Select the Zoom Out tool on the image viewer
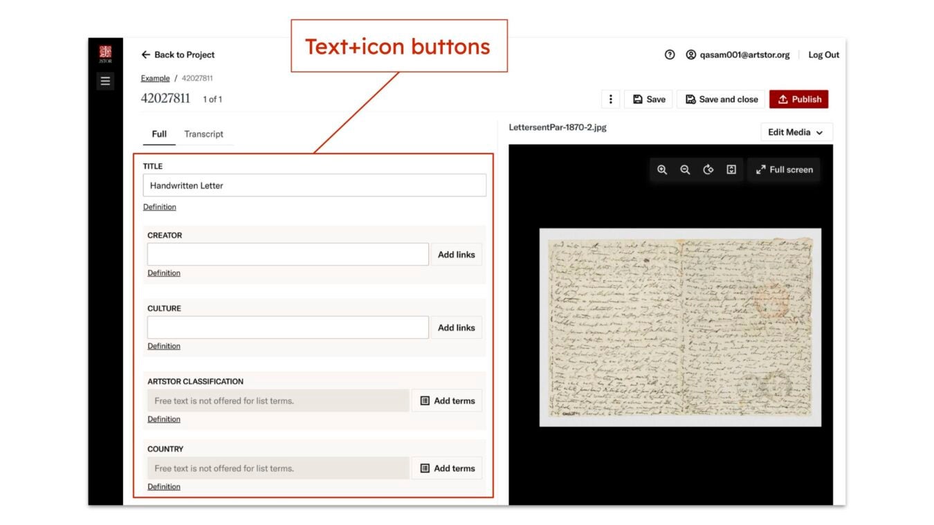 [686, 169]
